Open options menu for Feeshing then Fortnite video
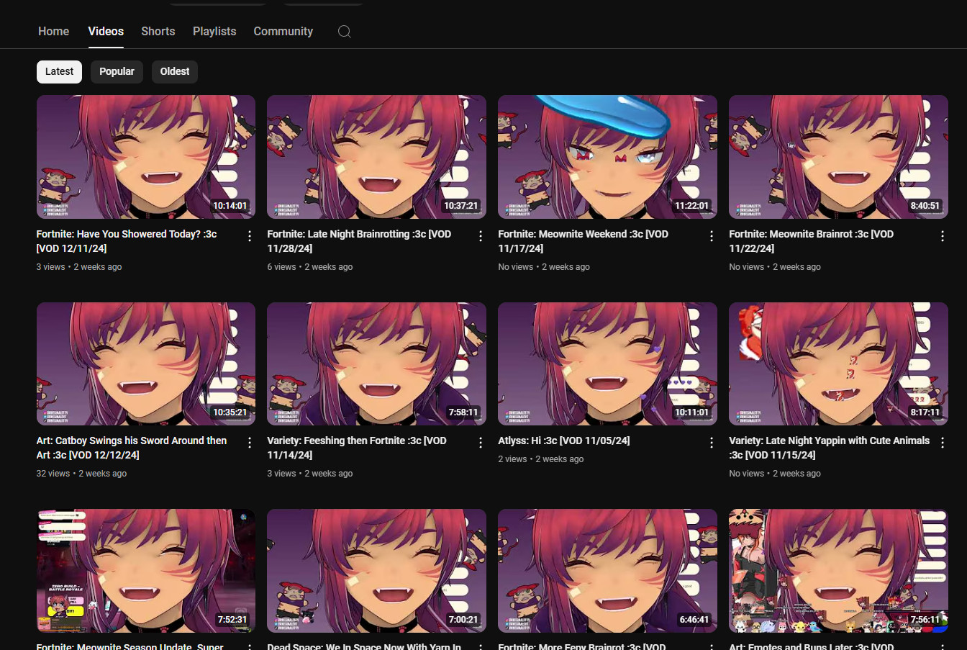 point(481,443)
